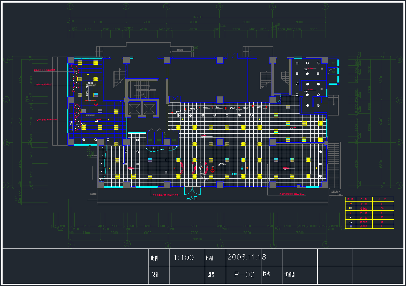406x286 pixels.
Task: Click the right elevator shaft X symbol
Action: click(x=148, y=109)
